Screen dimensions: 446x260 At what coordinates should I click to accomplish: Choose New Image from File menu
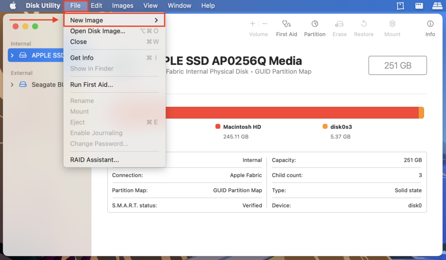pyautogui.click(x=115, y=20)
